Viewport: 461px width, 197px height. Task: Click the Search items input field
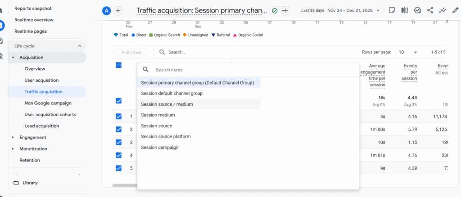(x=252, y=70)
